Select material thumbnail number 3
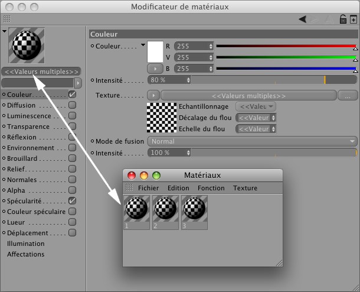Viewport: 360px width, 292px height. pos(195,212)
